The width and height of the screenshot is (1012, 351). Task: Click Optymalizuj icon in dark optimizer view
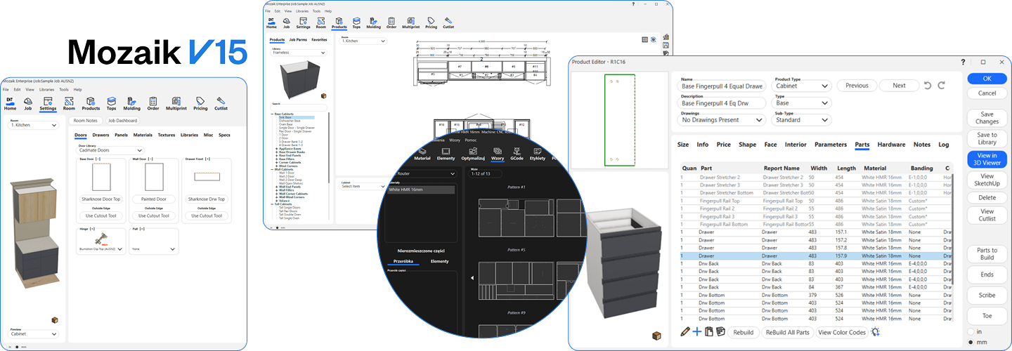[474, 154]
